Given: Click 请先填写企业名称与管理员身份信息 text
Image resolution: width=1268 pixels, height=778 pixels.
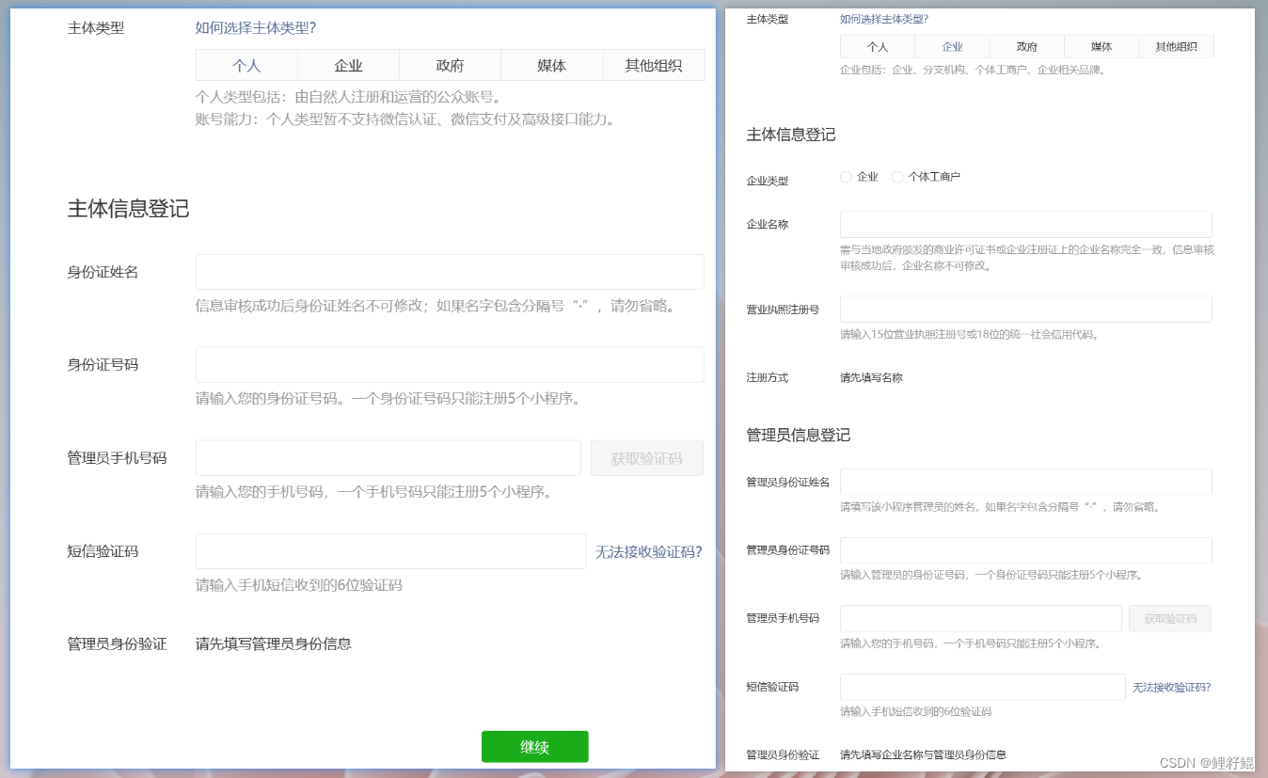Looking at the screenshot, I should [x=923, y=754].
